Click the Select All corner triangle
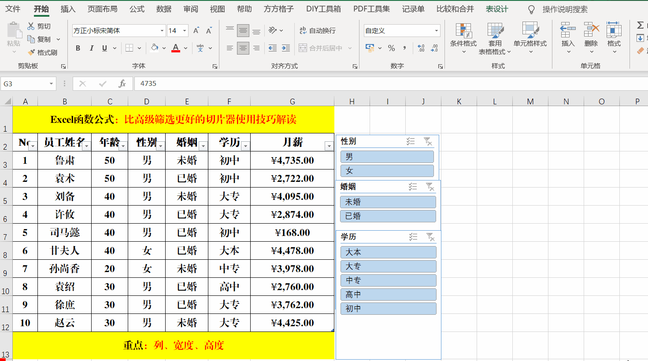 pos(7,101)
